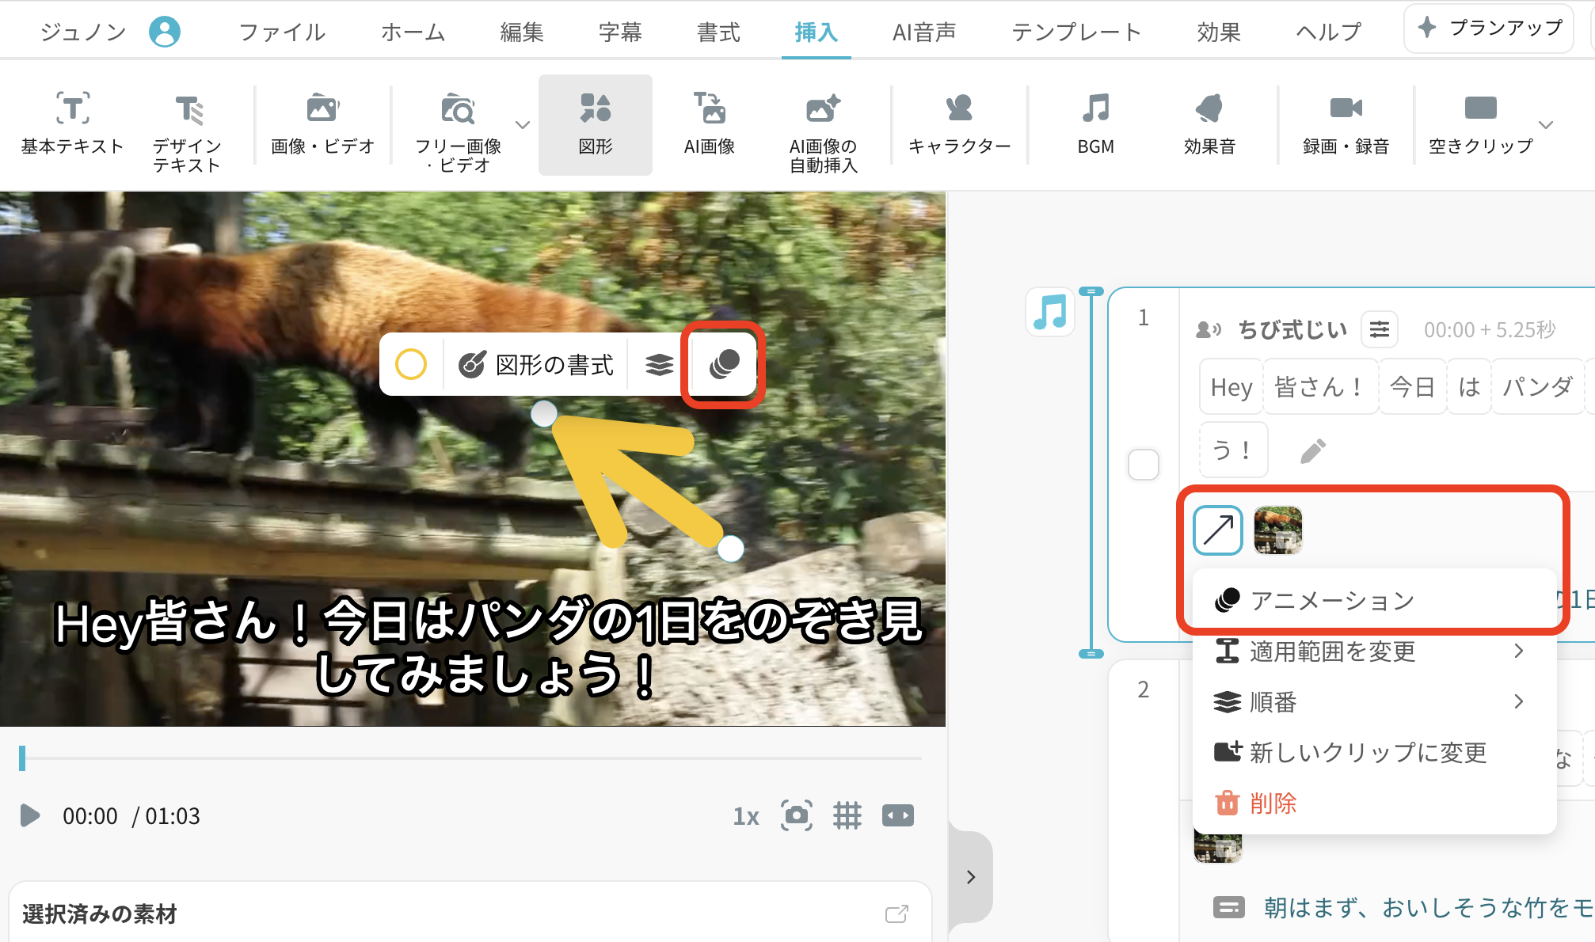This screenshot has width=1595, height=942.
Task: Click the word chip 'Hey'
Action: 1231,387
